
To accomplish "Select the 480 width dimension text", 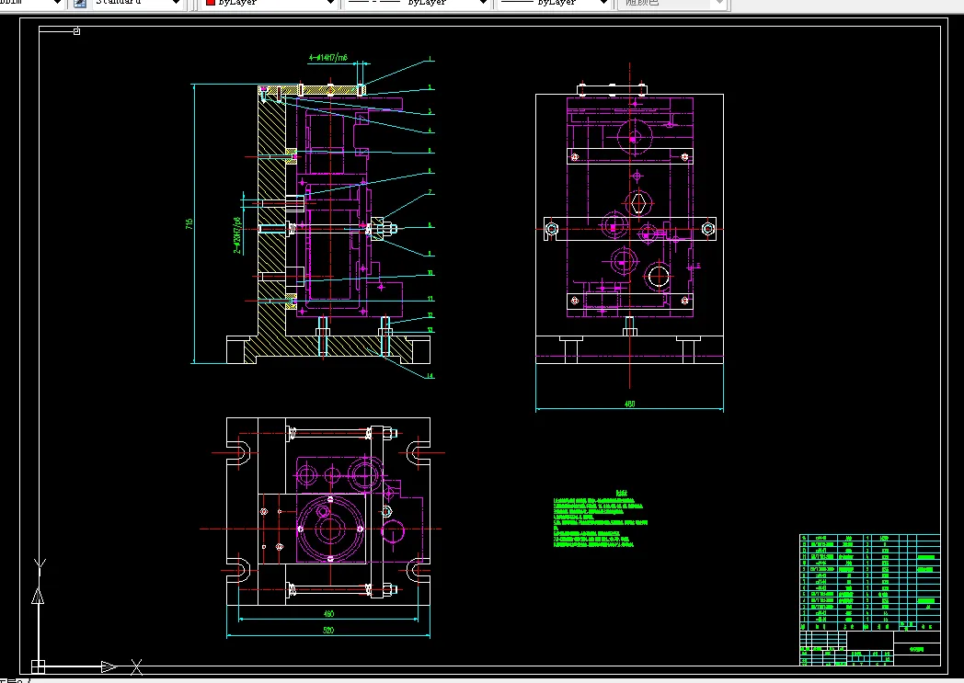I will (x=629, y=404).
